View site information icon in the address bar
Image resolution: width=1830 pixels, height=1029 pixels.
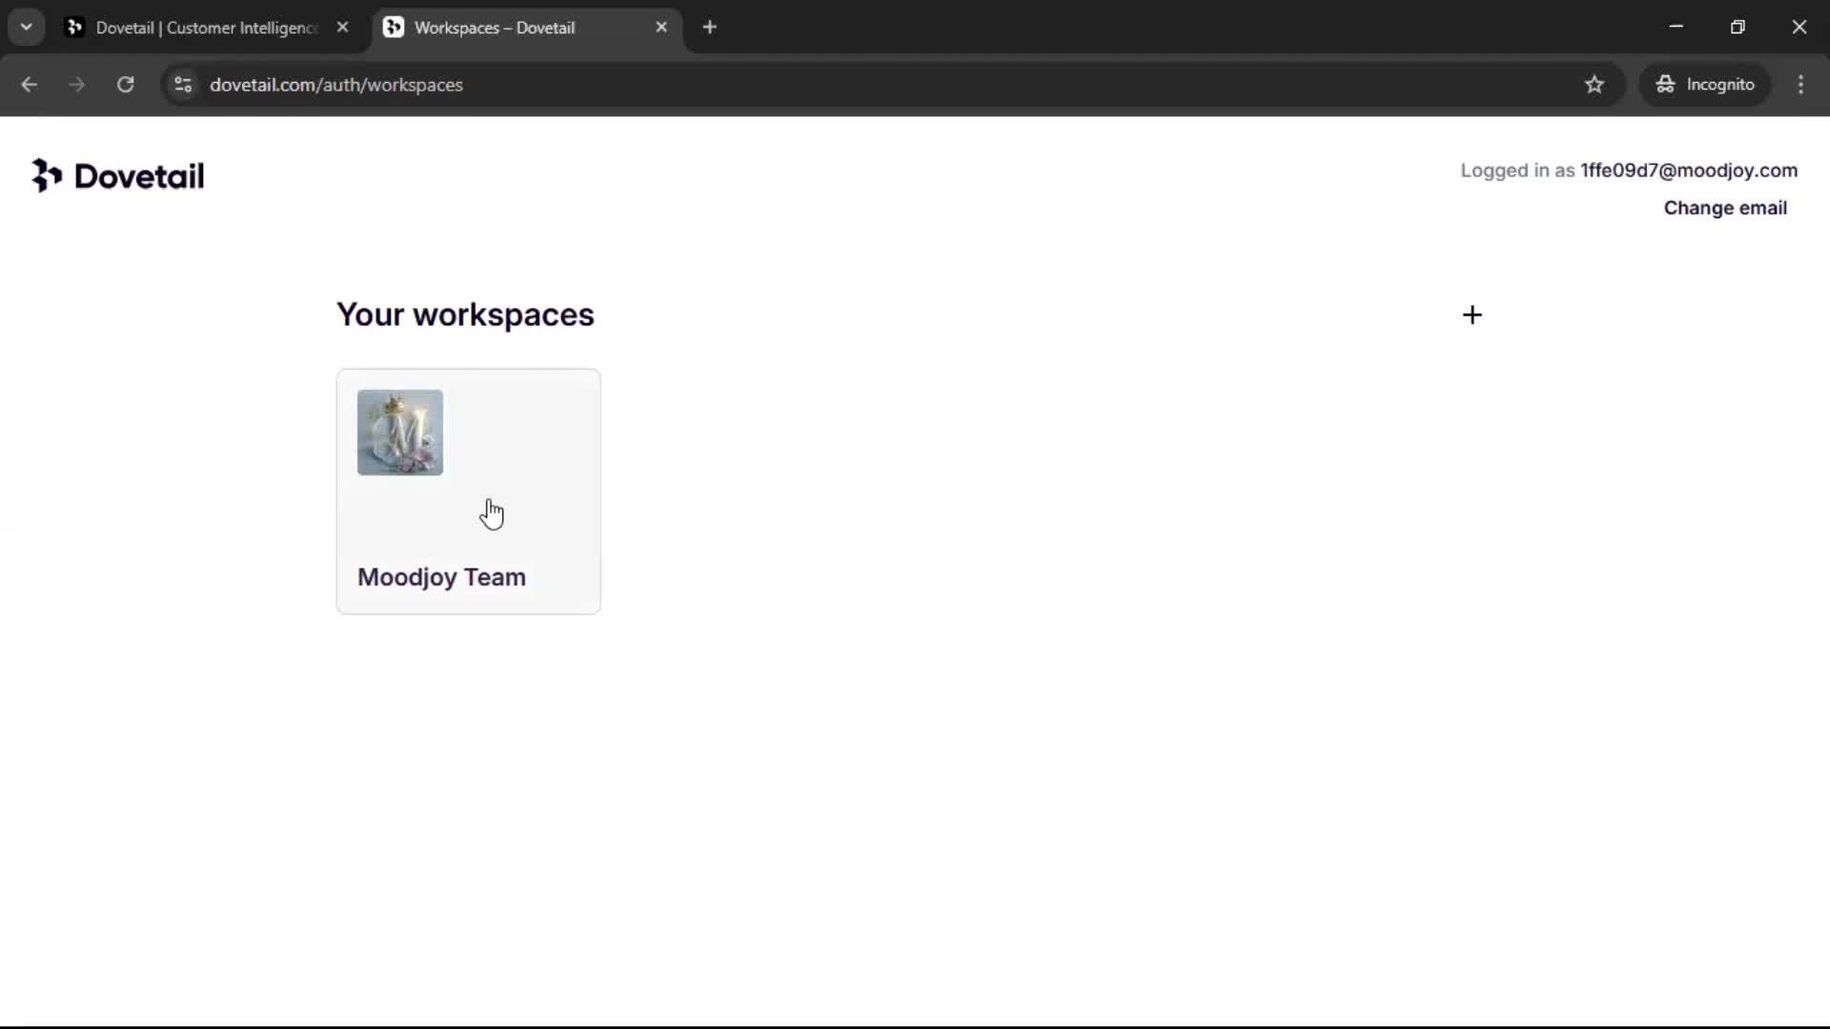pyautogui.click(x=183, y=85)
